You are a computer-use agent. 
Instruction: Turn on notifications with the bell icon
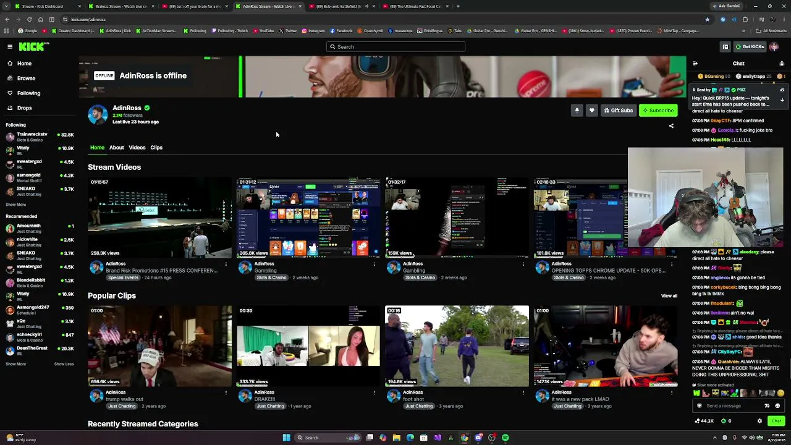[x=577, y=110]
